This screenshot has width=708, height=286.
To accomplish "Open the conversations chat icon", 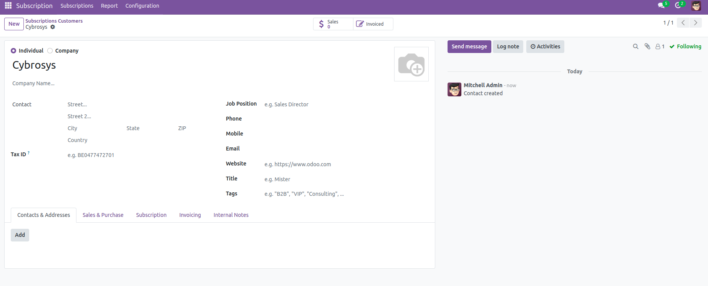I will (661, 5).
